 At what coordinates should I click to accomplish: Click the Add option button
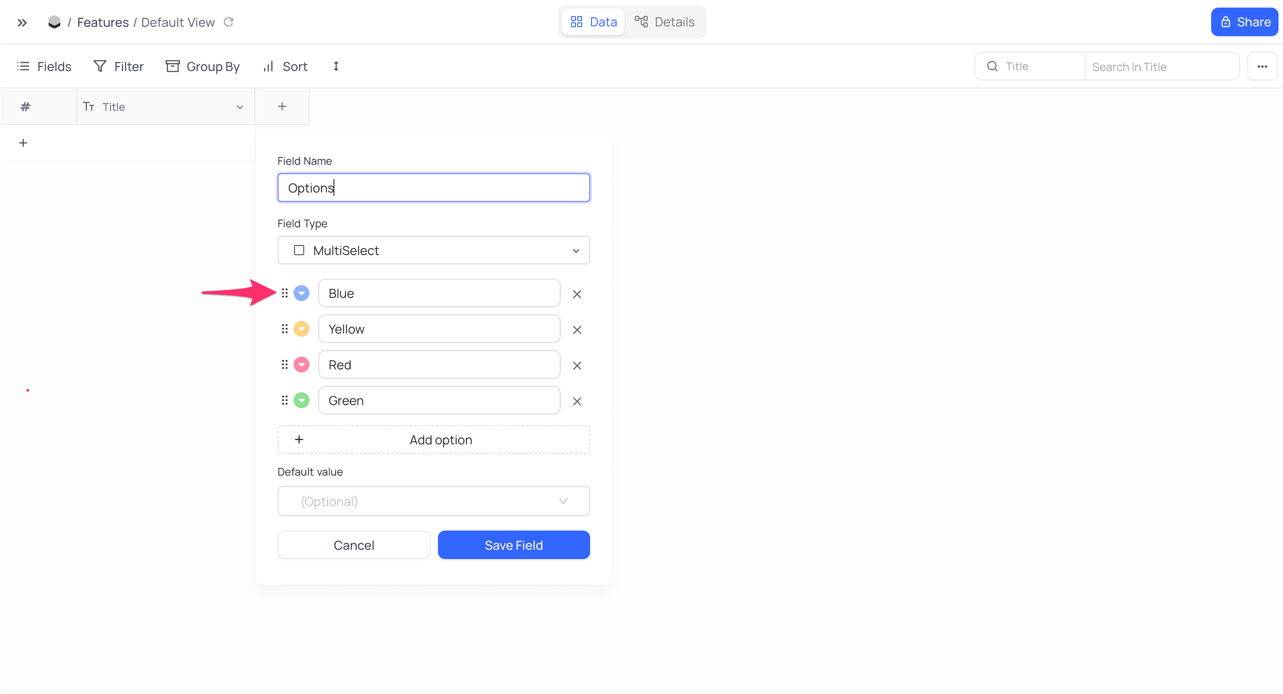tap(433, 439)
